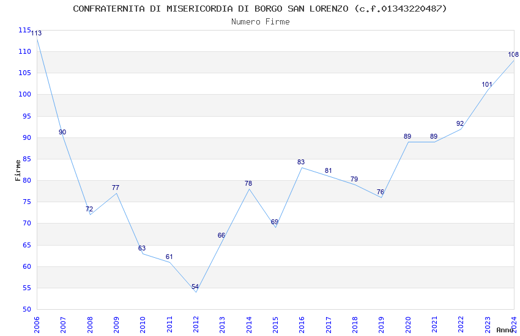The height and width of the screenshot is (336, 520).
Task: Click the x-axis year label 2022
Action: 461,325
